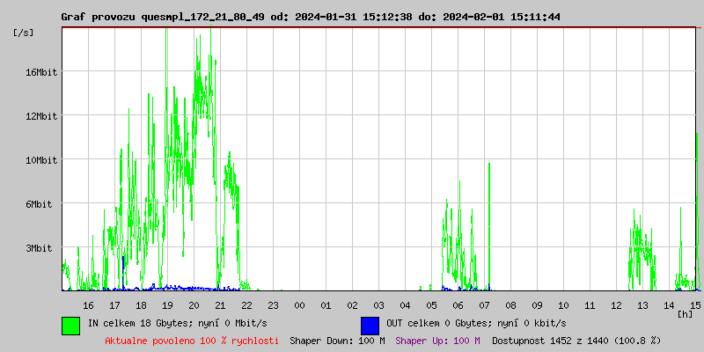Viewport: 704px width, 352px height.
Task: Click the blue OUT legend swatch
Action: (370, 325)
